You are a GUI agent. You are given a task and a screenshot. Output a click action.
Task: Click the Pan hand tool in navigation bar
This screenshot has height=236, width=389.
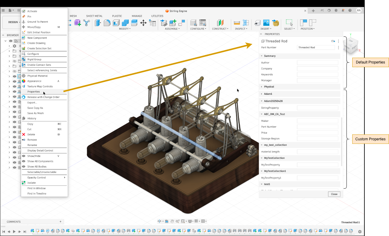172,221
